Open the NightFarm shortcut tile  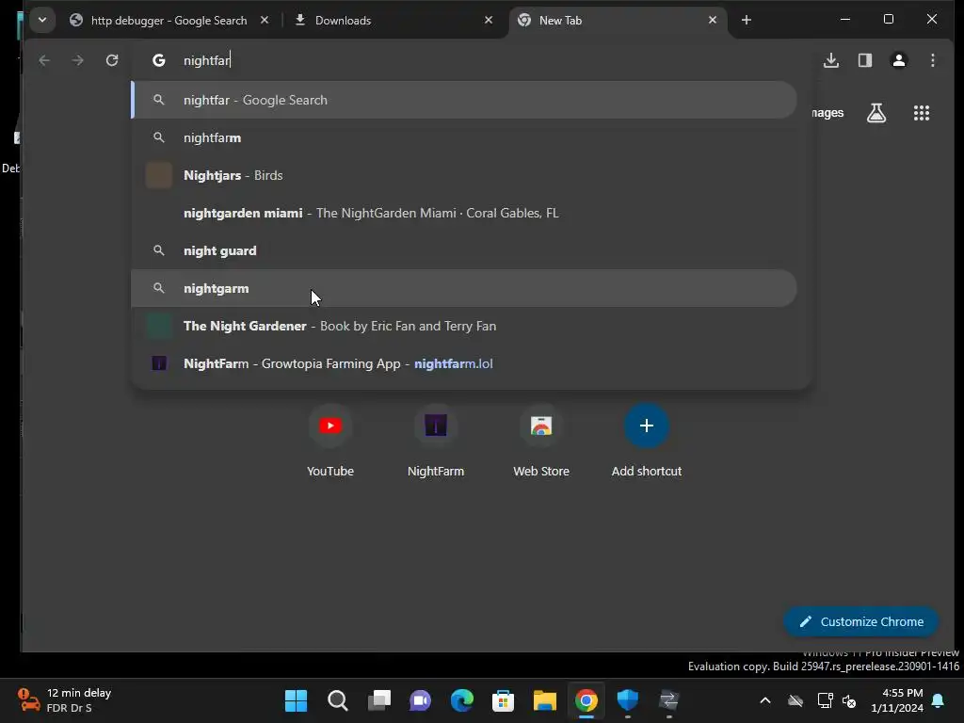pos(436,441)
